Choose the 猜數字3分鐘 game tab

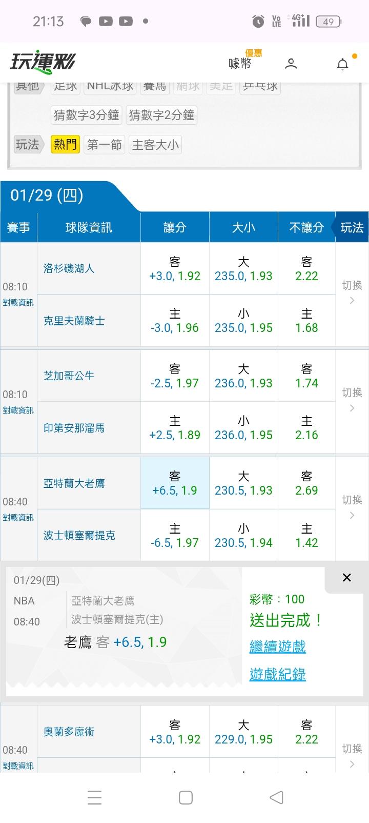click(x=87, y=115)
